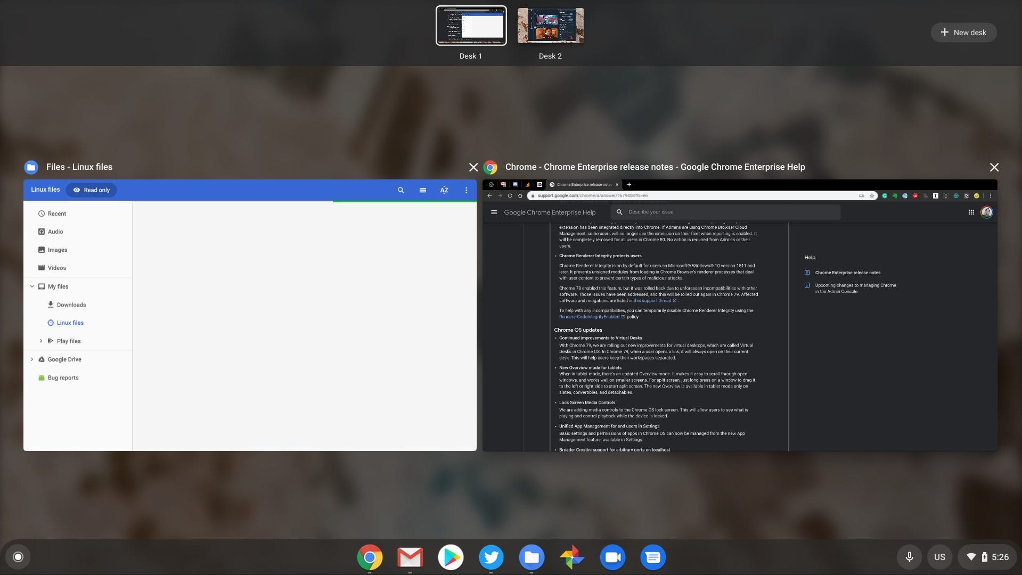Switch Files to list view
This screenshot has width=1022, height=575.
(x=422, y=190)
